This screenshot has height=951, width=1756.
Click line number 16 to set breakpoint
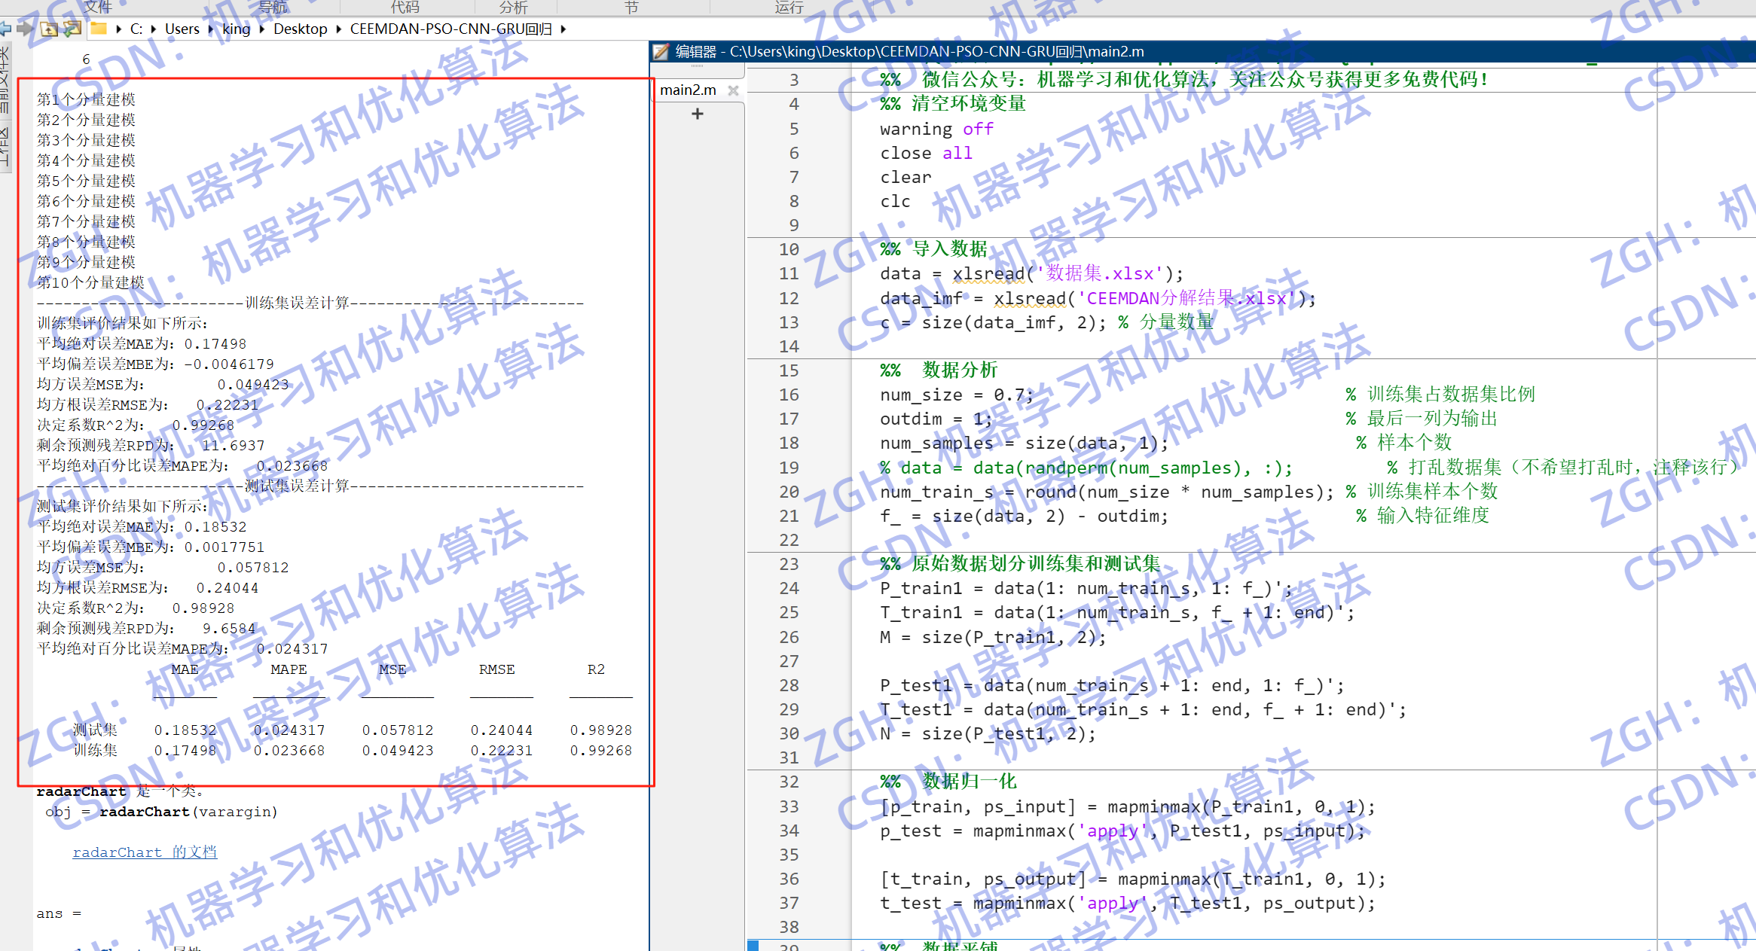pyautogui.click(x=789, y=395)
